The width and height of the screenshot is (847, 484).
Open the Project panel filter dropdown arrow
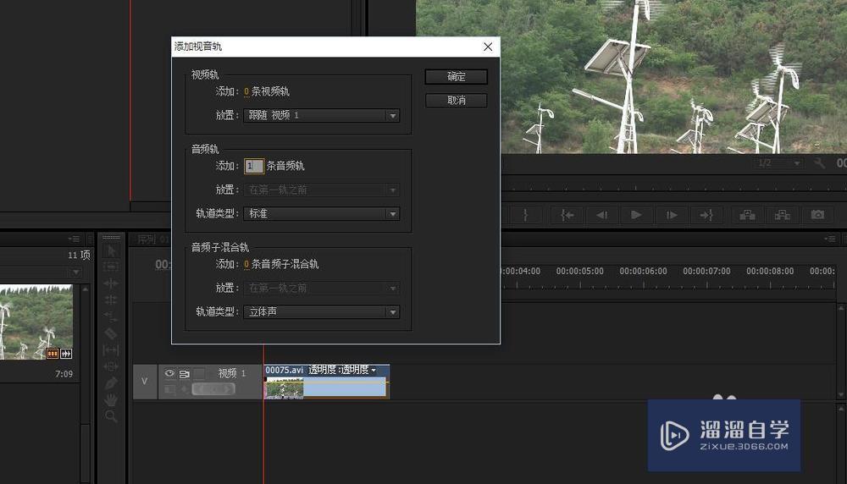[75, 272]
